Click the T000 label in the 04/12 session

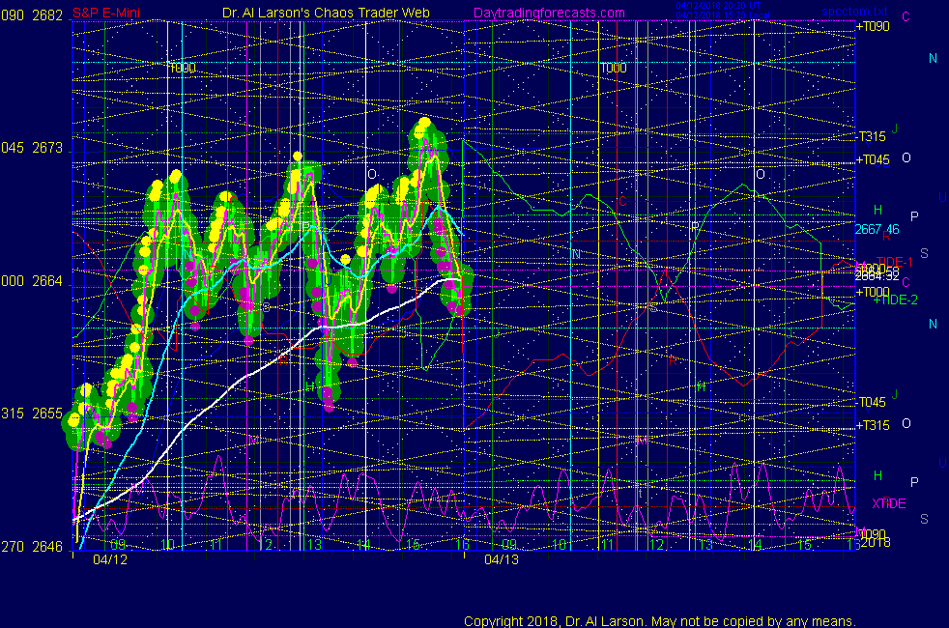[183, 69]
